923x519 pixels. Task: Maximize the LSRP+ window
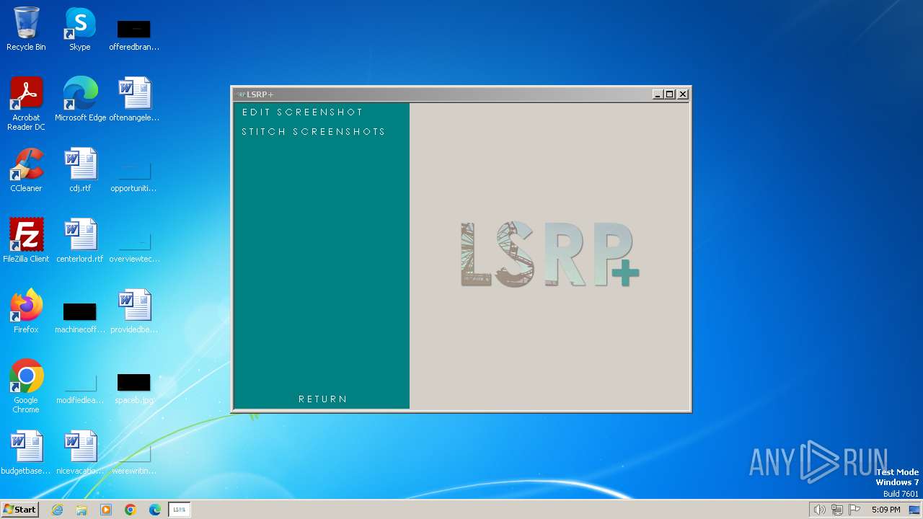click(x=670, y=94)
